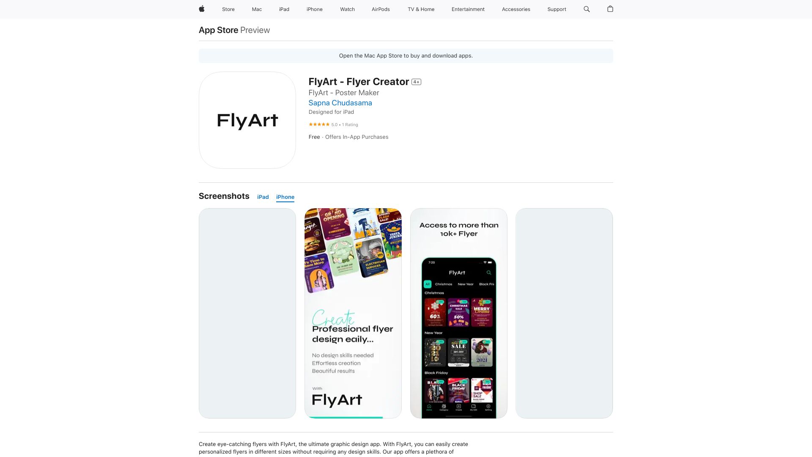Viewport: 812px width, 457px height.
Task: Click the FlyArt app icon
Action: 247,120
